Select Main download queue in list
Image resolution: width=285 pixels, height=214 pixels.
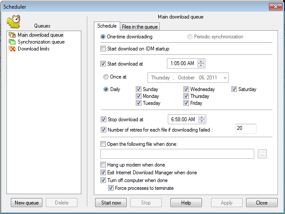(41, 35)
